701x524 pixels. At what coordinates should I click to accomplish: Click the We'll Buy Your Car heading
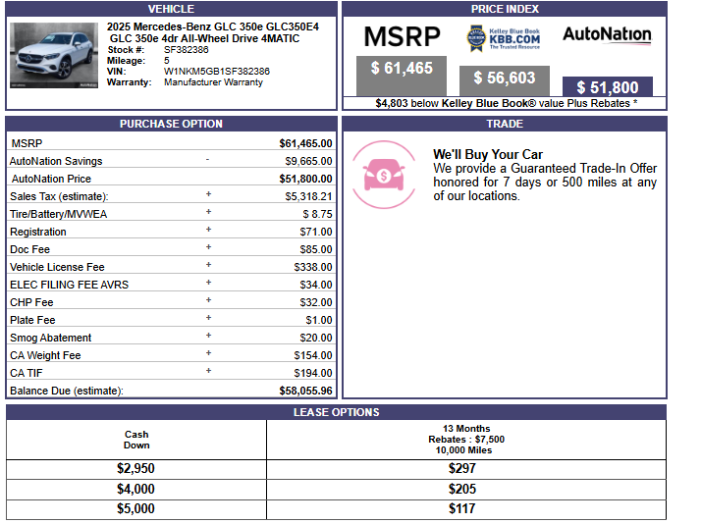coord(488,155)
